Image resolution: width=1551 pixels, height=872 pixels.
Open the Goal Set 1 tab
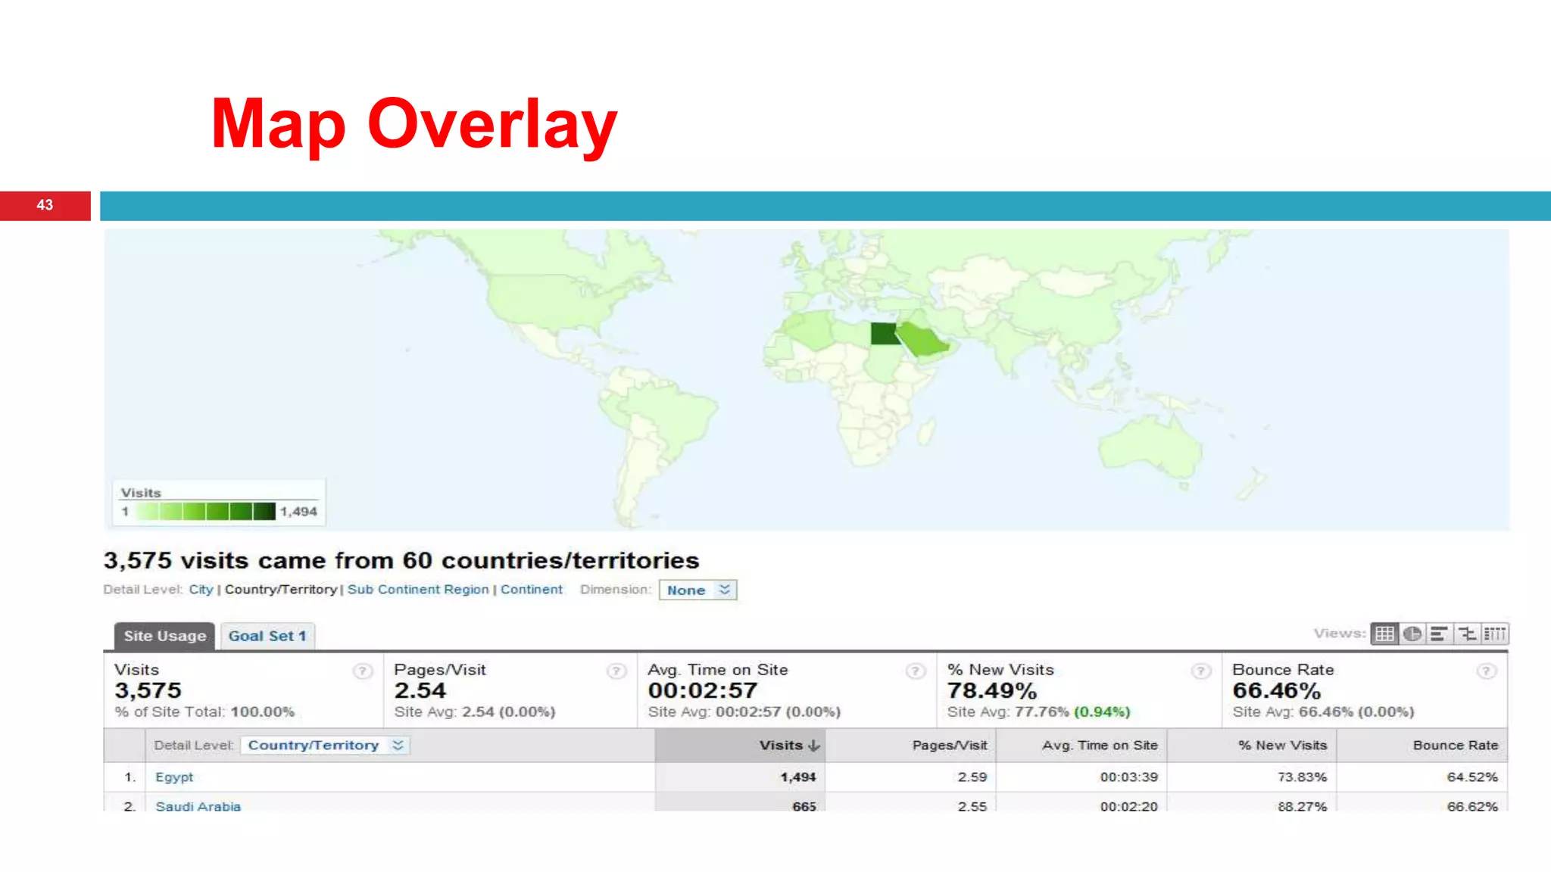pyautogui.click(x=267, y=636)
